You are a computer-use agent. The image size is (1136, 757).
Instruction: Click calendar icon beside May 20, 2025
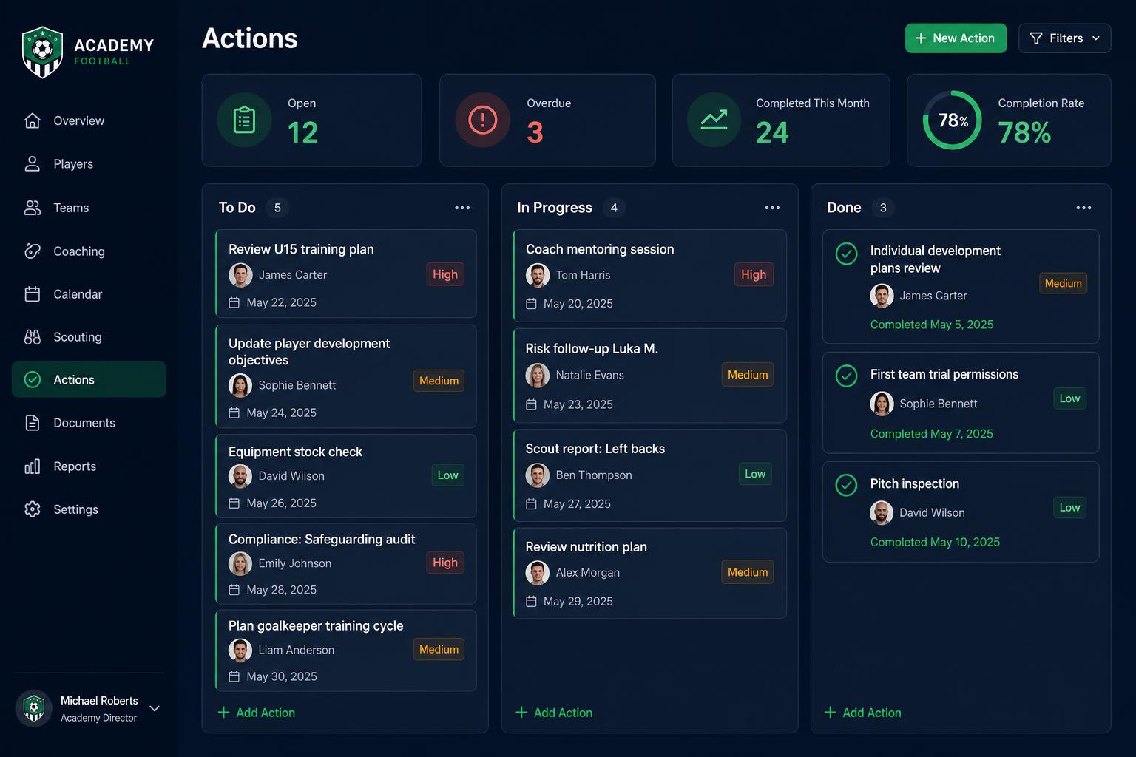pos(531,304)
